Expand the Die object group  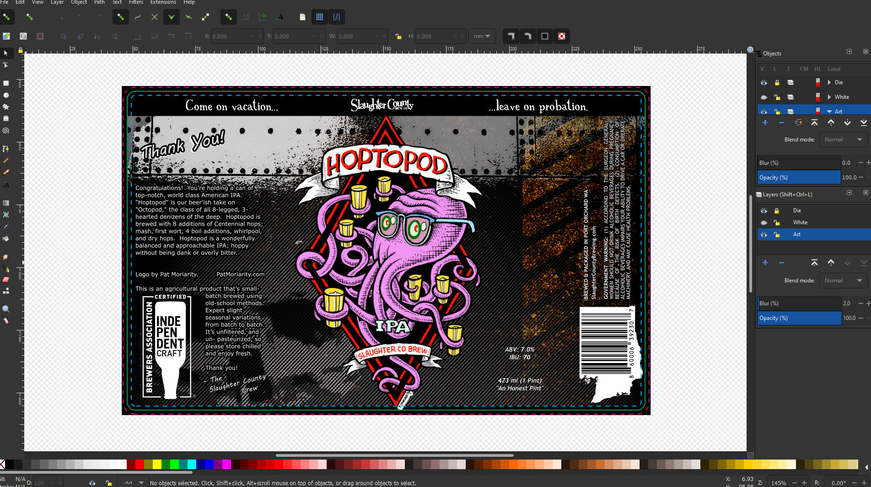coord(829,82)
